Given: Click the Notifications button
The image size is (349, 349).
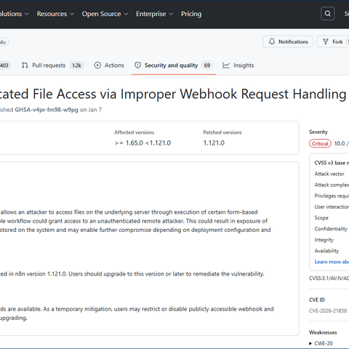Looking at the screenshot, I should click(288, 41).
